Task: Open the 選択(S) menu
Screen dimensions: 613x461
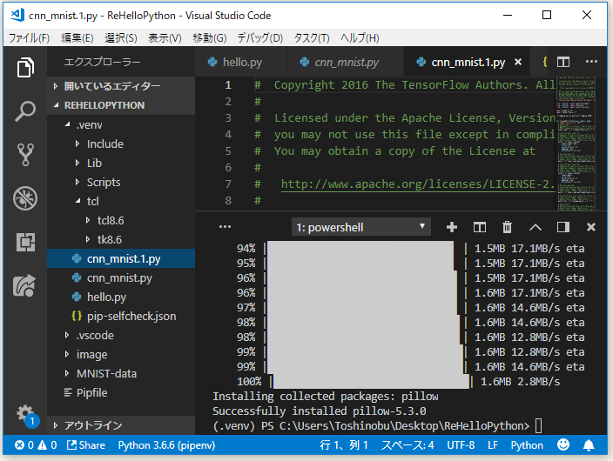Action: click(121, 38)
